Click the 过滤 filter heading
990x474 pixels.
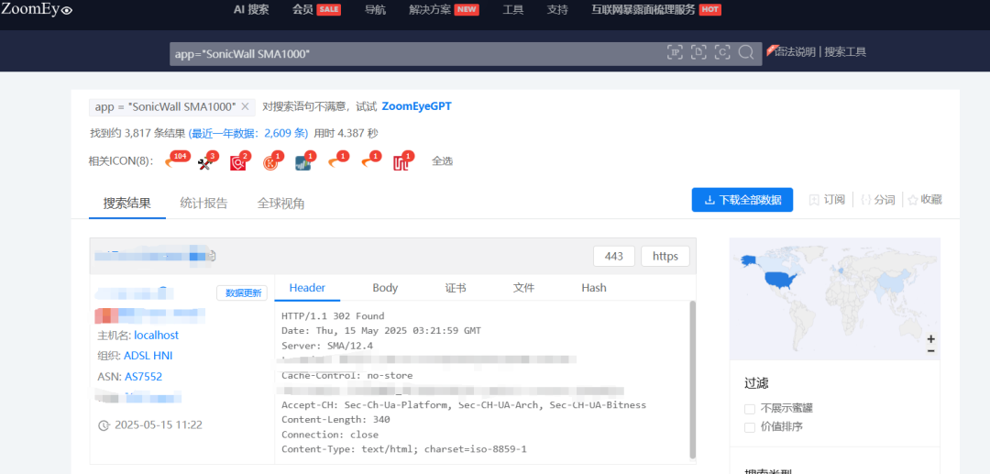tap(756, 383)
